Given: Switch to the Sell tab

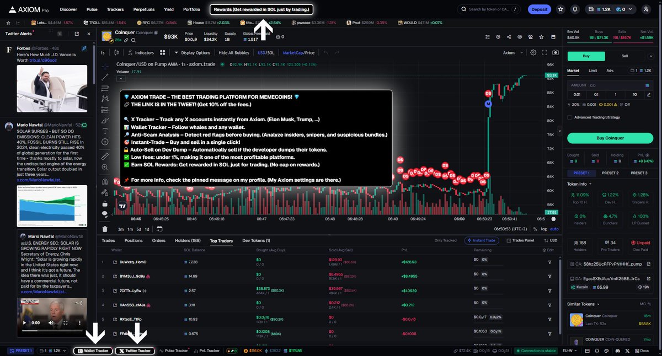Looking at the screenshot, I should pos(624,56).
